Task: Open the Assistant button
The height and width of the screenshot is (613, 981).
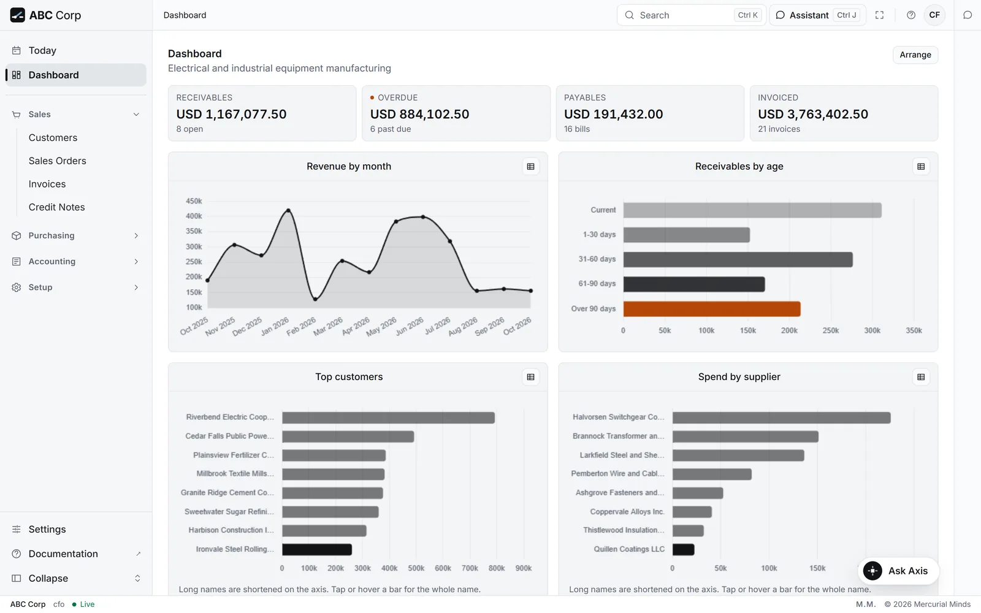Action: (x=818, y=15)
